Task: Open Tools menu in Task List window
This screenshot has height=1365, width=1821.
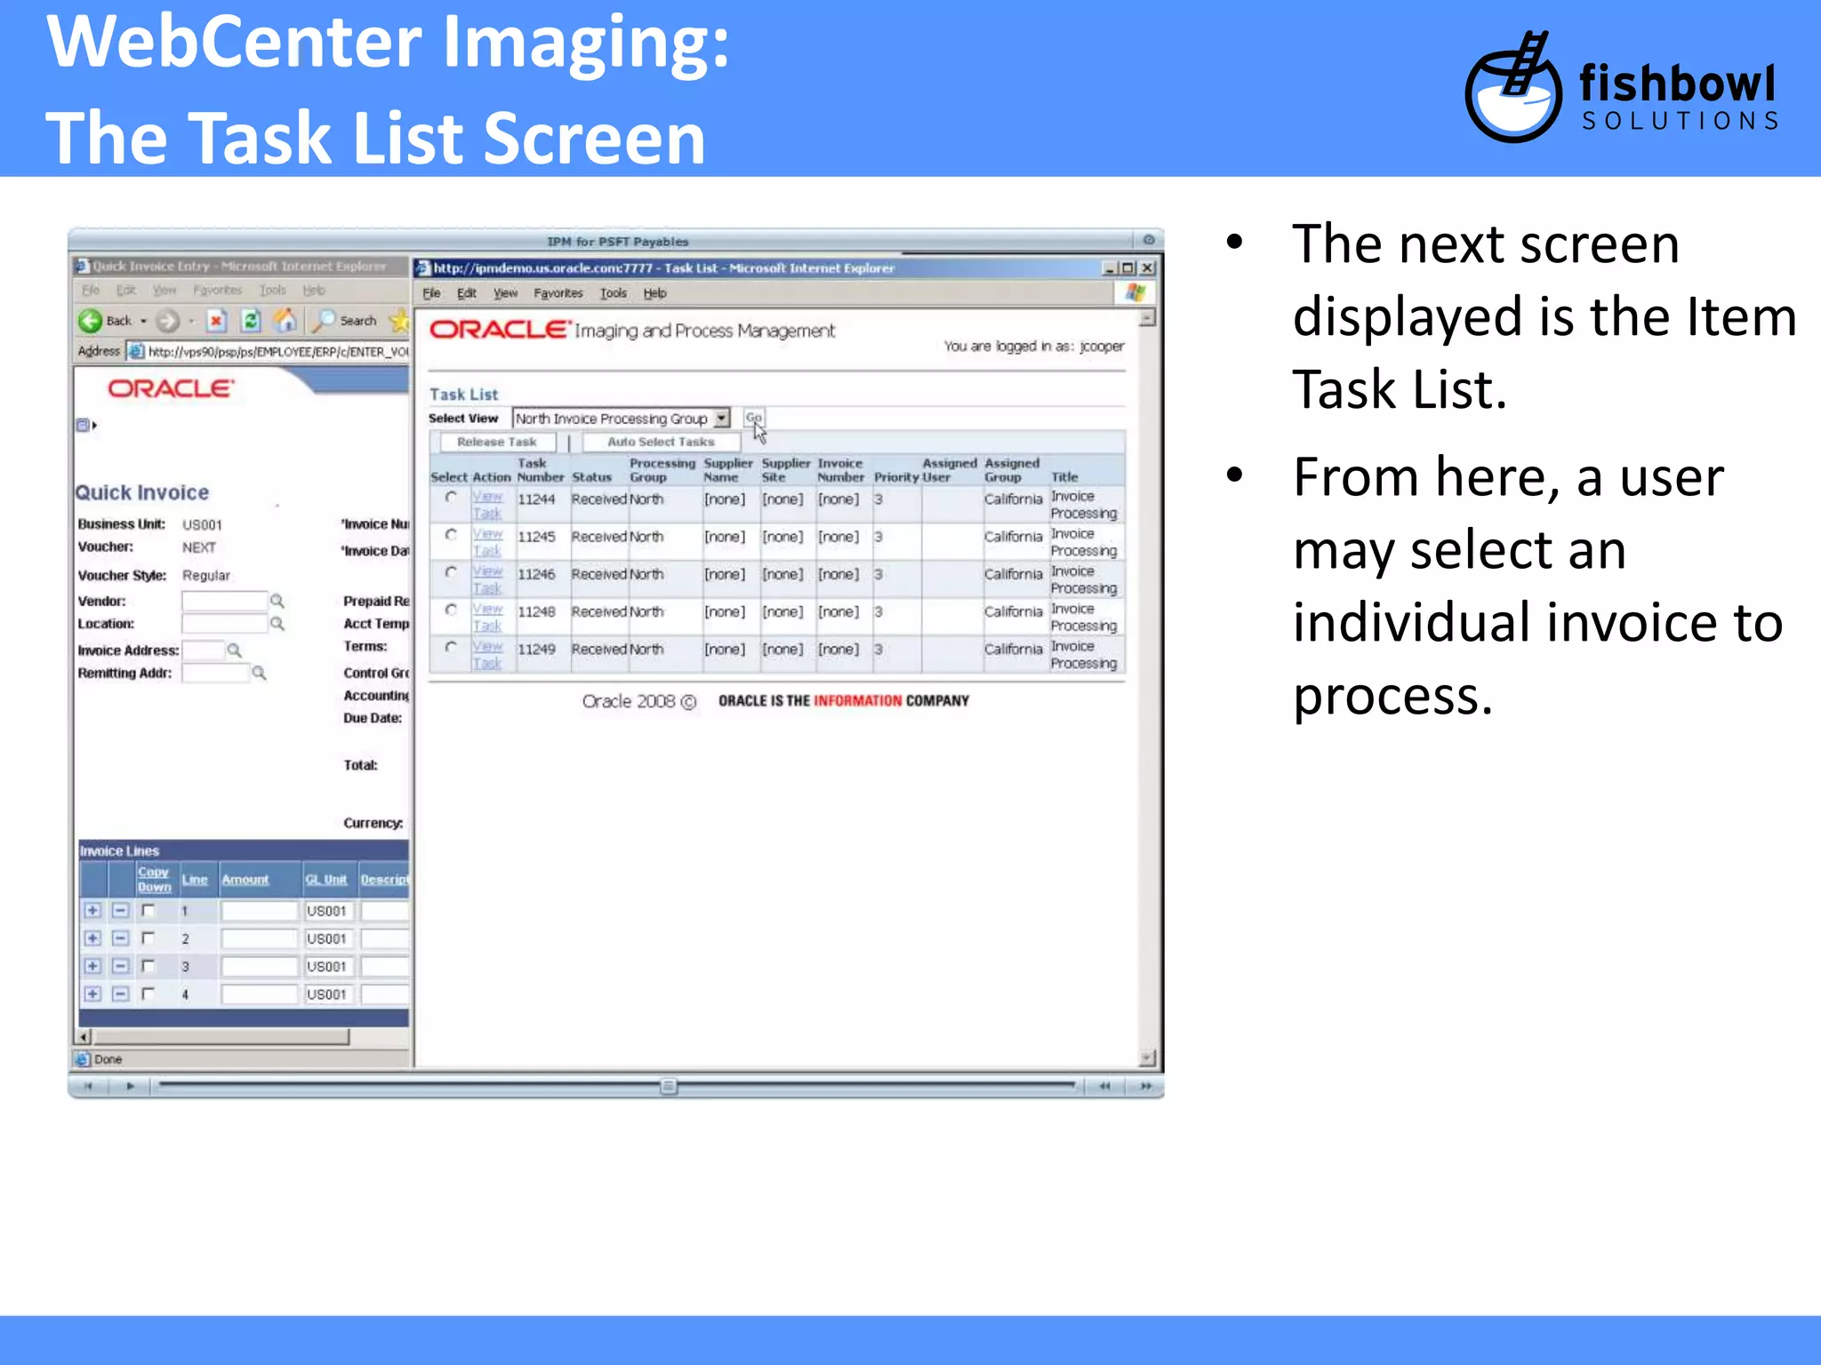Action: (x=614, y=293)
